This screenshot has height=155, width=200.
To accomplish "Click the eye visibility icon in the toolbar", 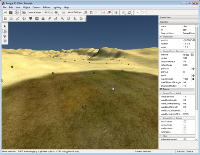I will (56, 13).
